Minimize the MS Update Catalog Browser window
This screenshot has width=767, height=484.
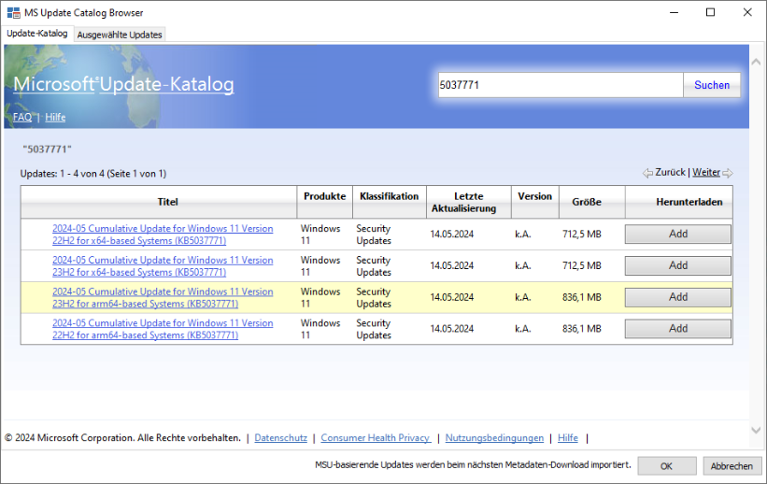[x=675, y=13]
